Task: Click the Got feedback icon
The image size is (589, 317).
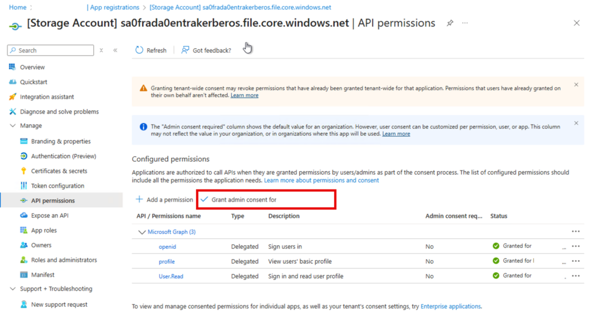Action: [185, 50]
